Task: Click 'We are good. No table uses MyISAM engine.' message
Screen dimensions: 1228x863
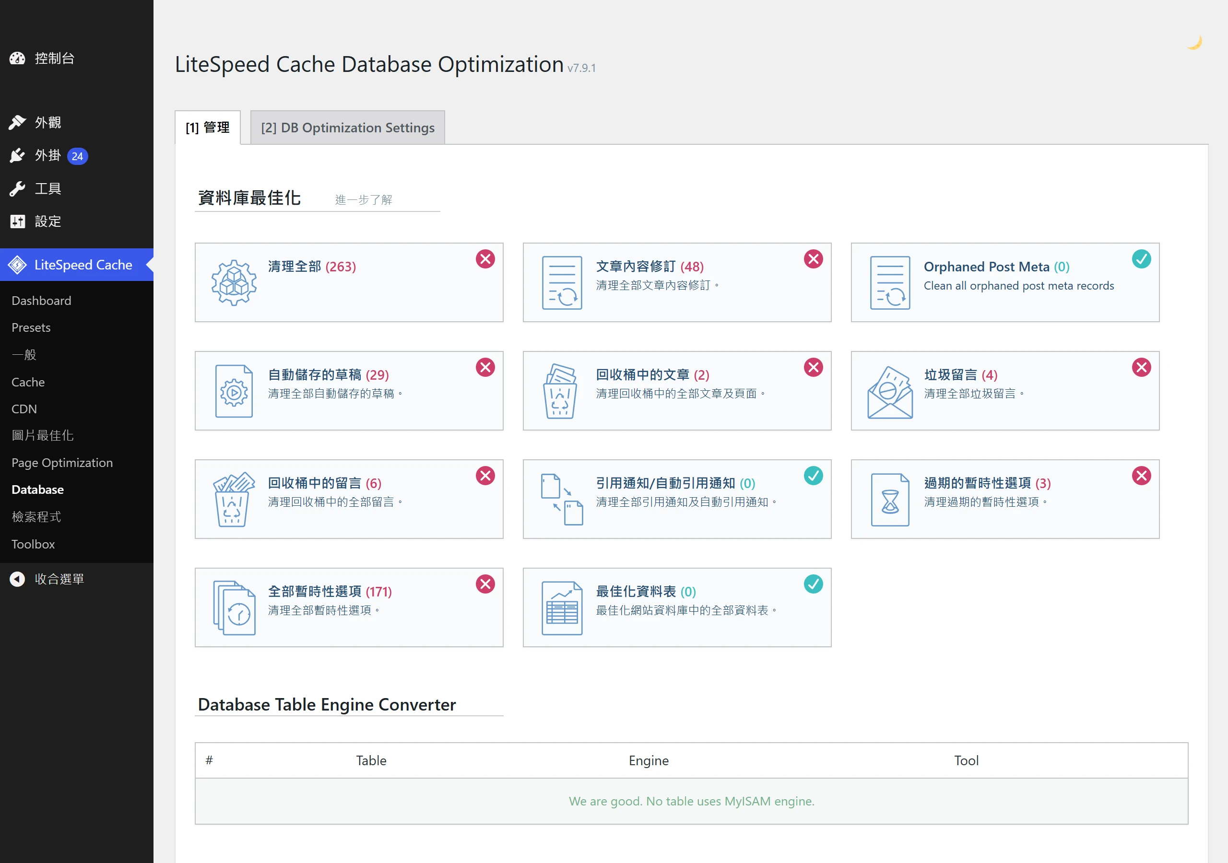Action: pos(692,801)
